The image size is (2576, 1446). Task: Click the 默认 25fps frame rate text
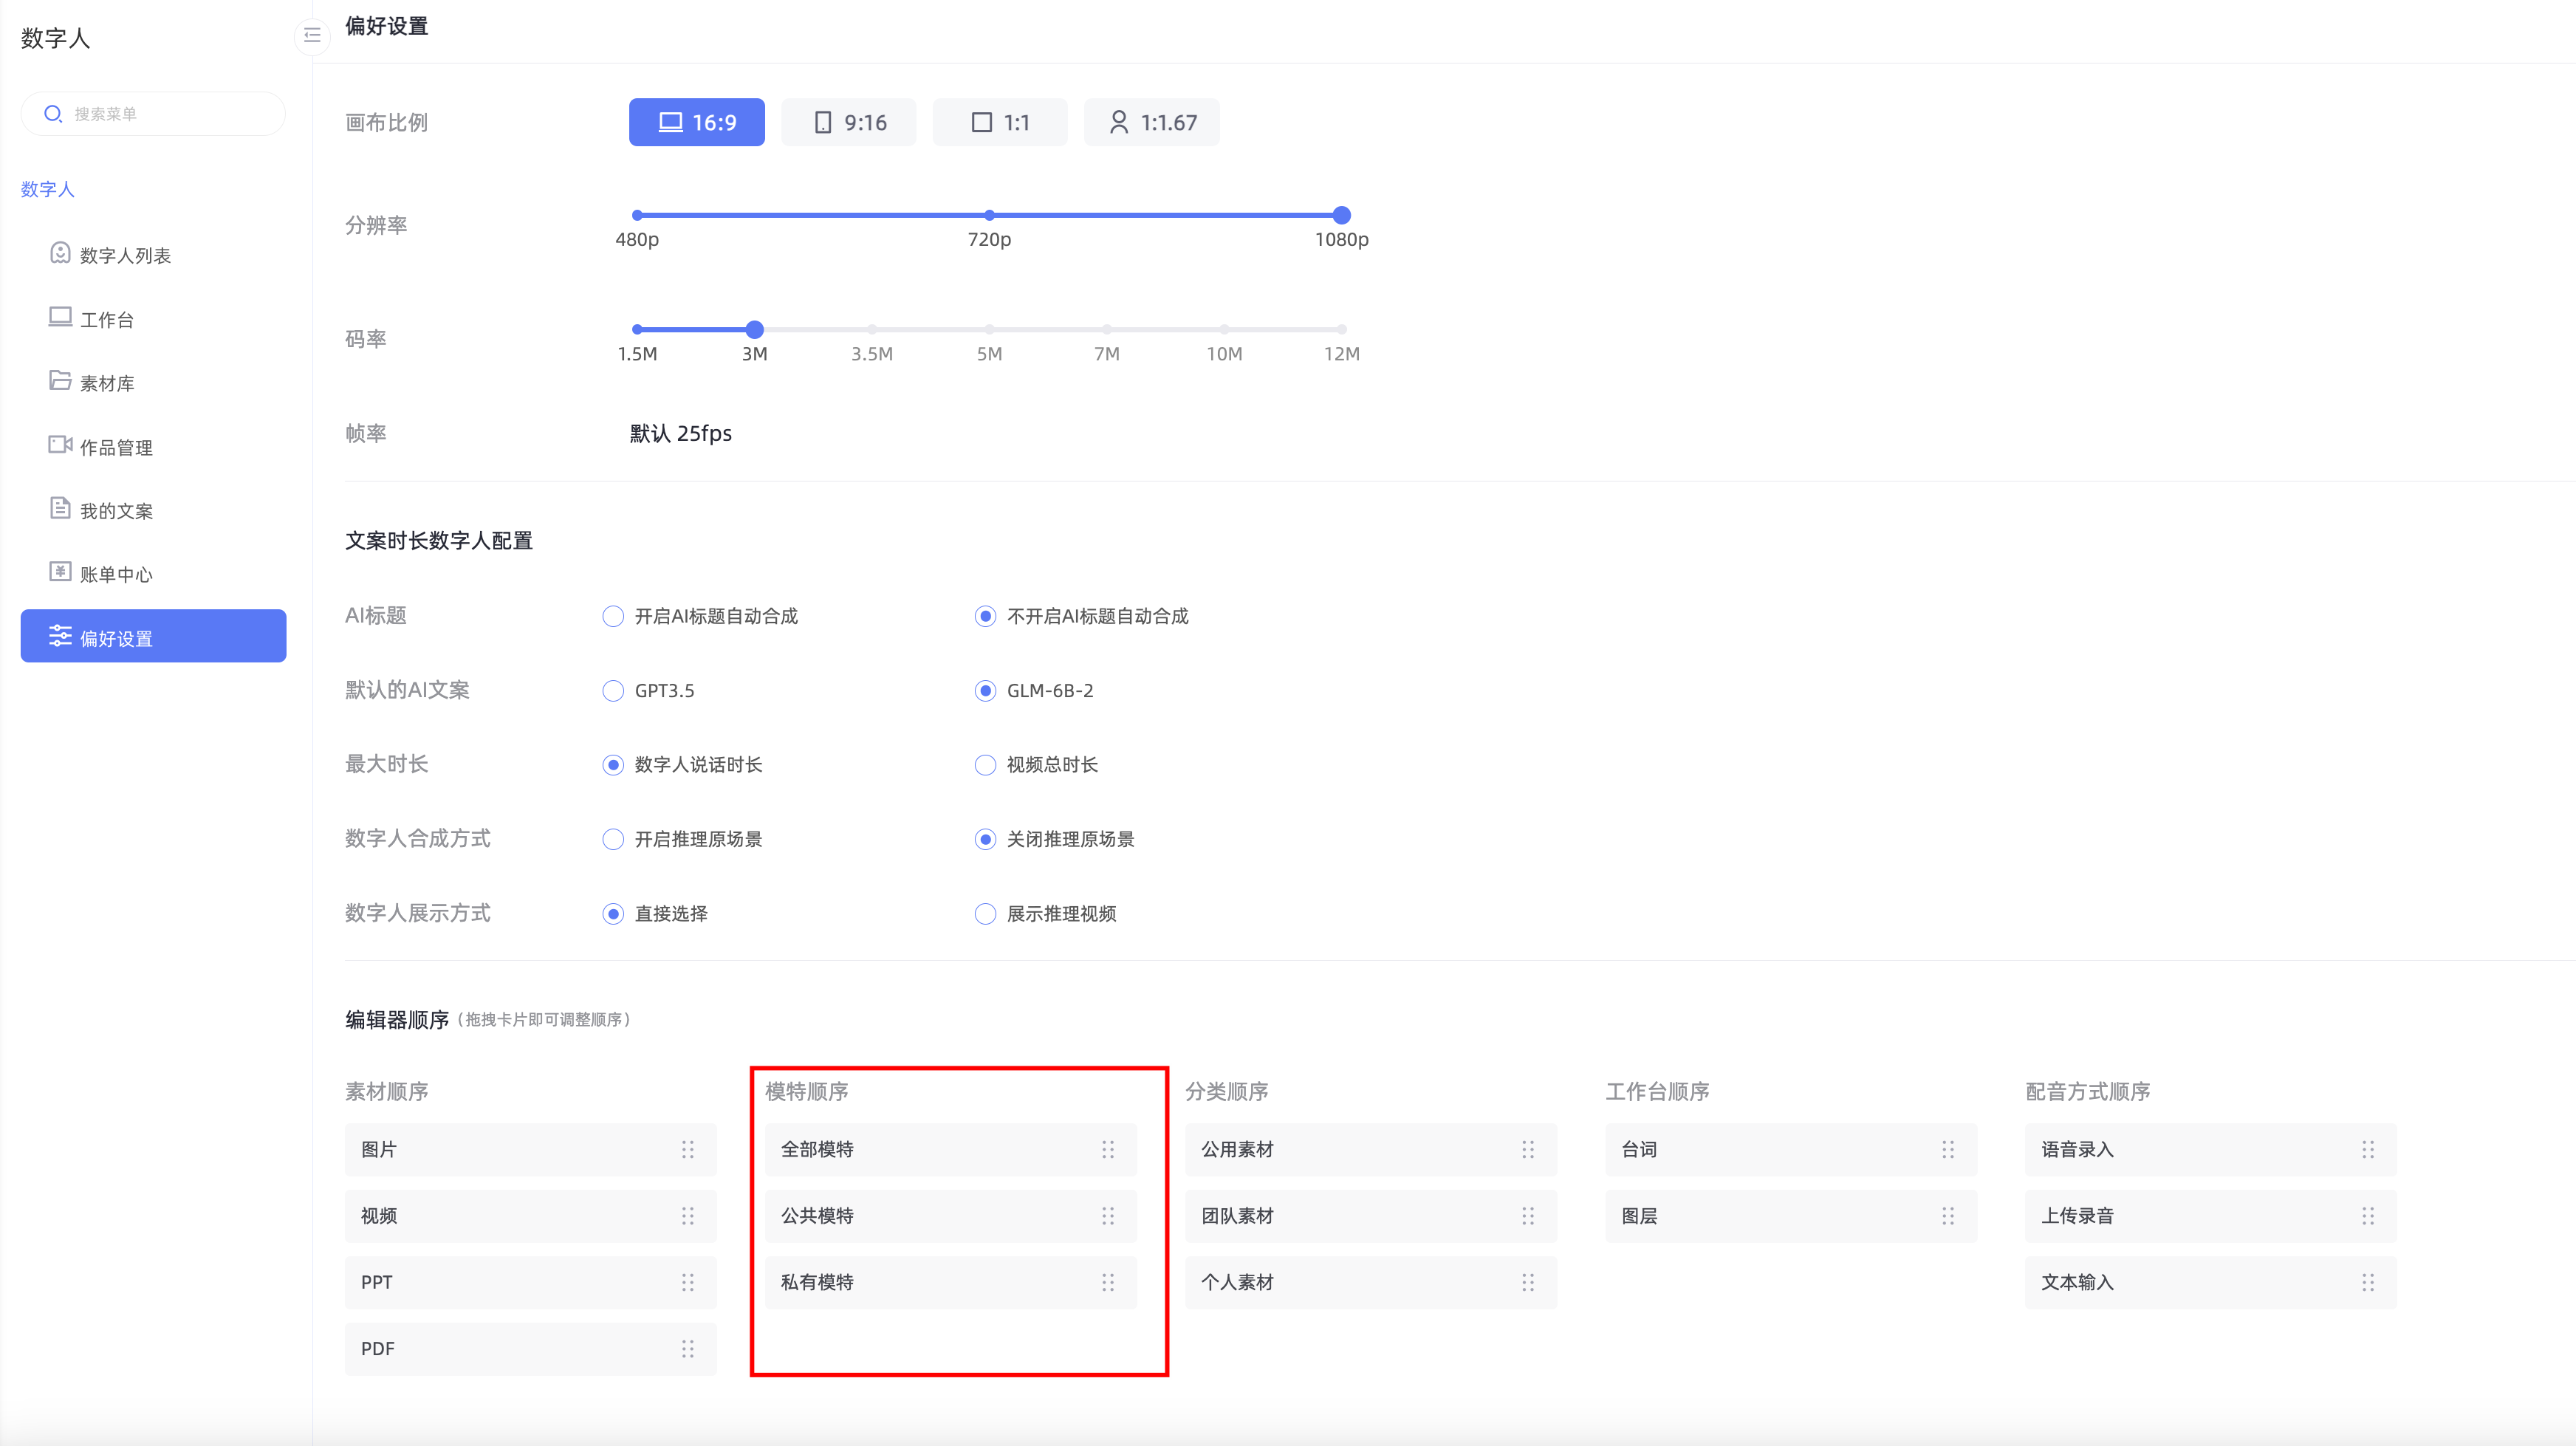(681, 433)
